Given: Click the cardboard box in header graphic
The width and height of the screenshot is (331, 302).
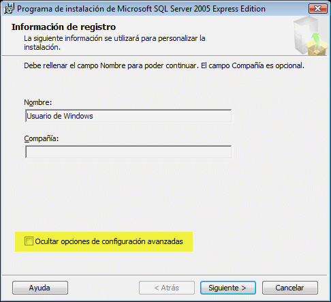Looking at the screenshot, I should click(317, 48).
